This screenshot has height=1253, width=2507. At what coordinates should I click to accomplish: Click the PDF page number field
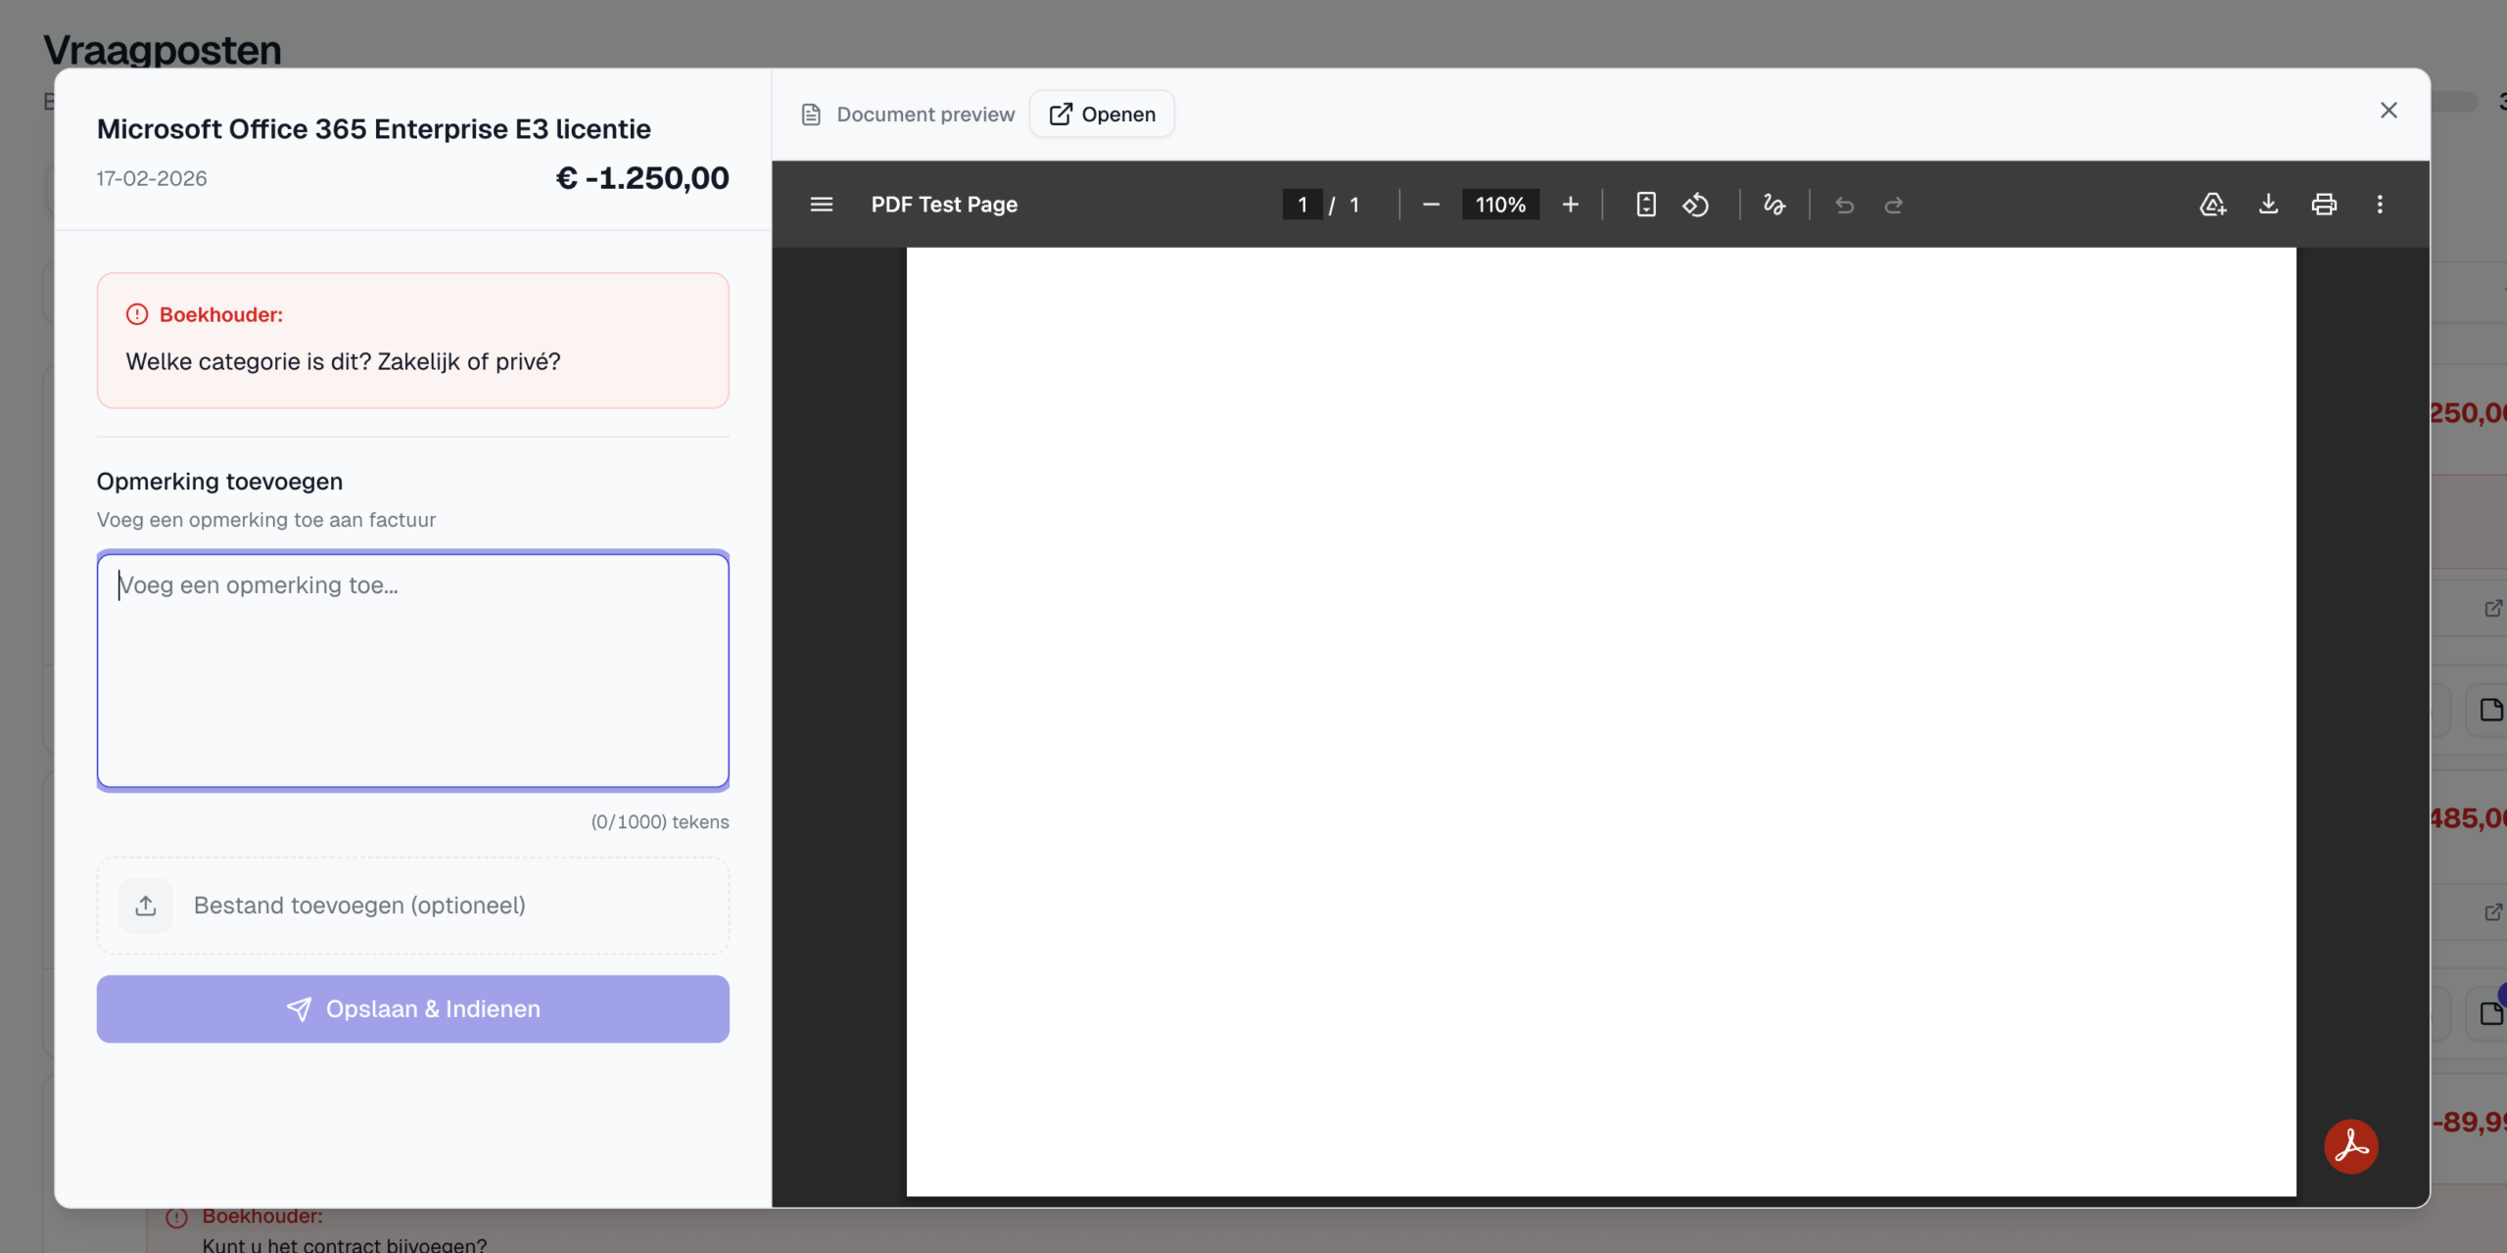pos(1301,205)
